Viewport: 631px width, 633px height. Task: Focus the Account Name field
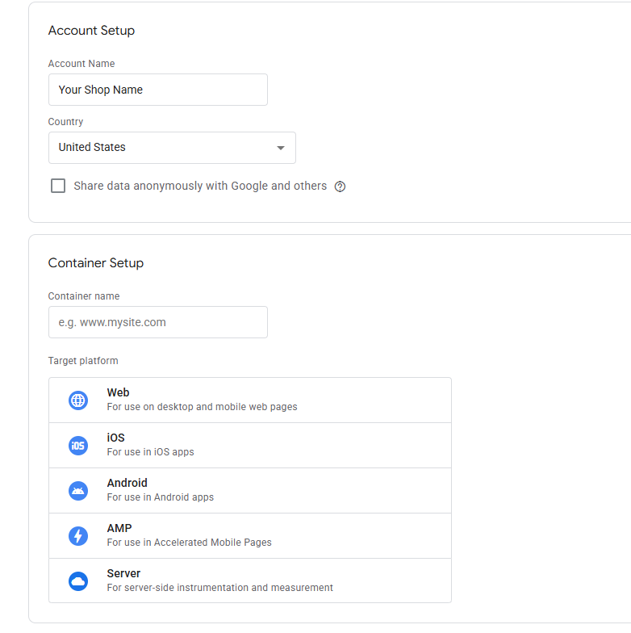point(158,90)
